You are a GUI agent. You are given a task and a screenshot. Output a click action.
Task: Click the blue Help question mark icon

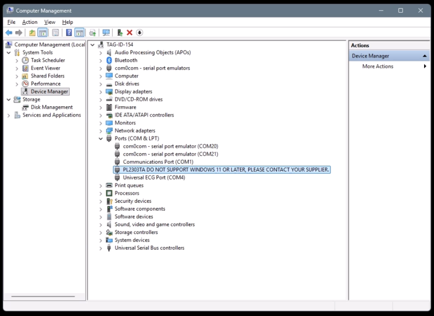69,33
